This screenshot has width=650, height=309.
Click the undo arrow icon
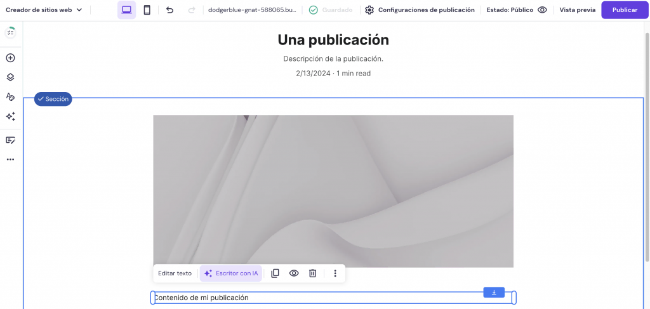coord(169,10)
